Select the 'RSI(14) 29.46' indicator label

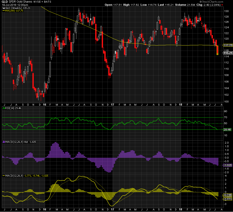13,108
